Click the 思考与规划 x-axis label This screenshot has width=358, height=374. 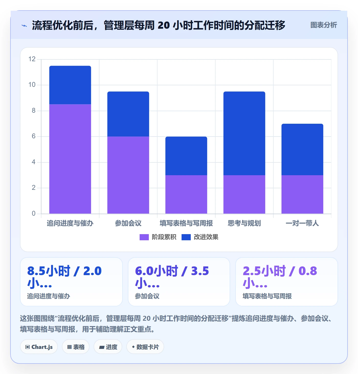(244, 223)
